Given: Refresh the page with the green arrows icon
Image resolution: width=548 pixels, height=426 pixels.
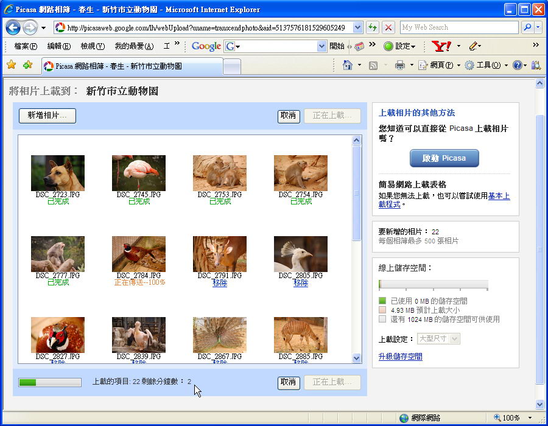Looking at the screenshot, I should coord(373,27).
